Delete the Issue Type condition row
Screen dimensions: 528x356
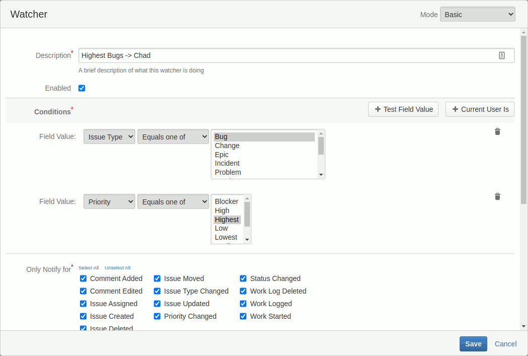point(497,131)
